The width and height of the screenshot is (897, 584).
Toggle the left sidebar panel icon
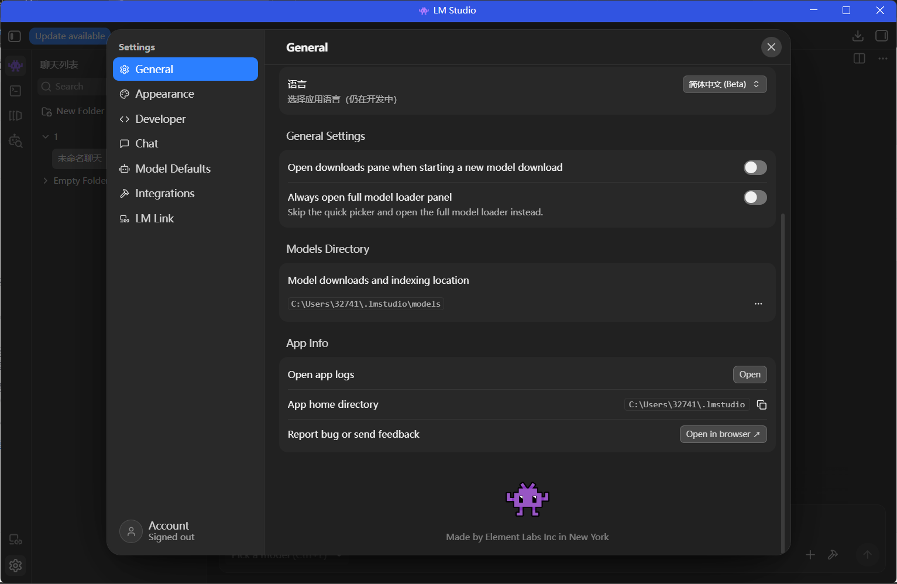pos(15,36)
